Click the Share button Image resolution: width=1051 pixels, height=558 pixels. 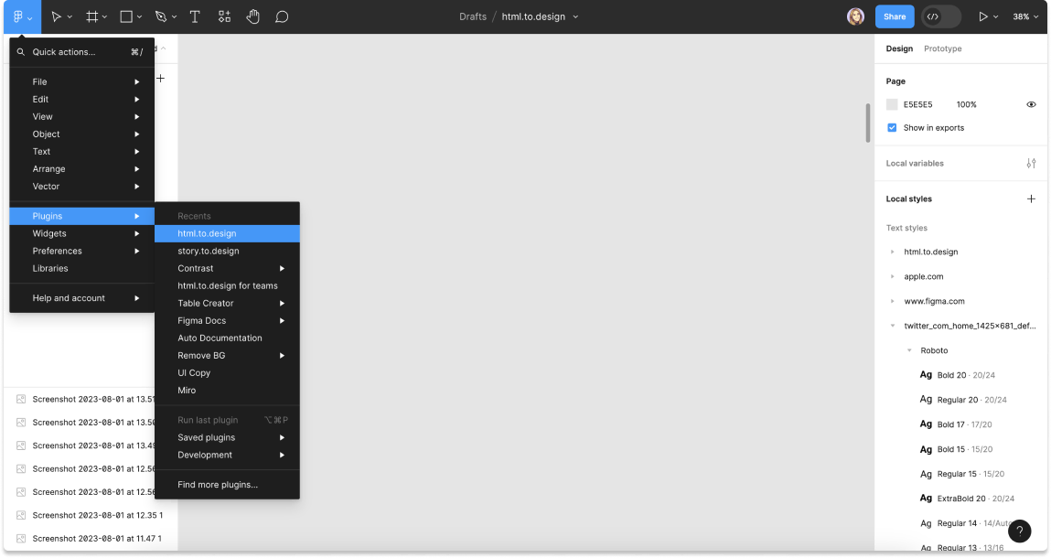click(x=895, y=16)
